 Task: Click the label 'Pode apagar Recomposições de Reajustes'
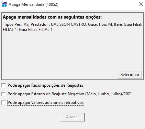(45, 85)
